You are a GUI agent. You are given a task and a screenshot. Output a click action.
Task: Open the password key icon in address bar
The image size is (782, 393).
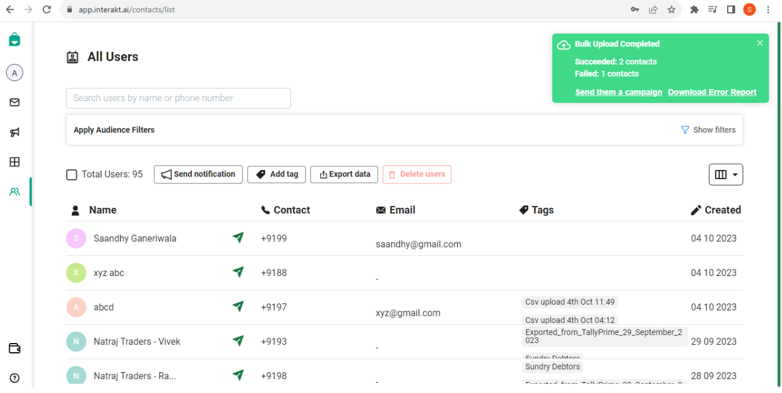tap(634, 10)
